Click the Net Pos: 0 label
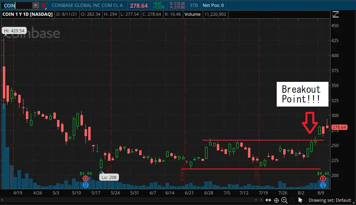The height and width of the screenshot is (205, 356). (213, 5)
